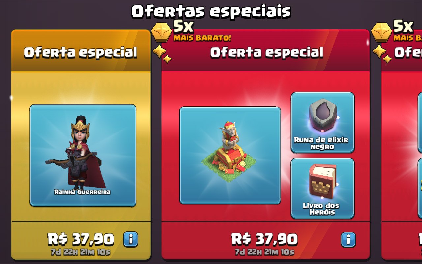The height and width of the screenshot is (264, 422).
Task: Click the countdown timer on the gold card
Action: tap(81, 252)
